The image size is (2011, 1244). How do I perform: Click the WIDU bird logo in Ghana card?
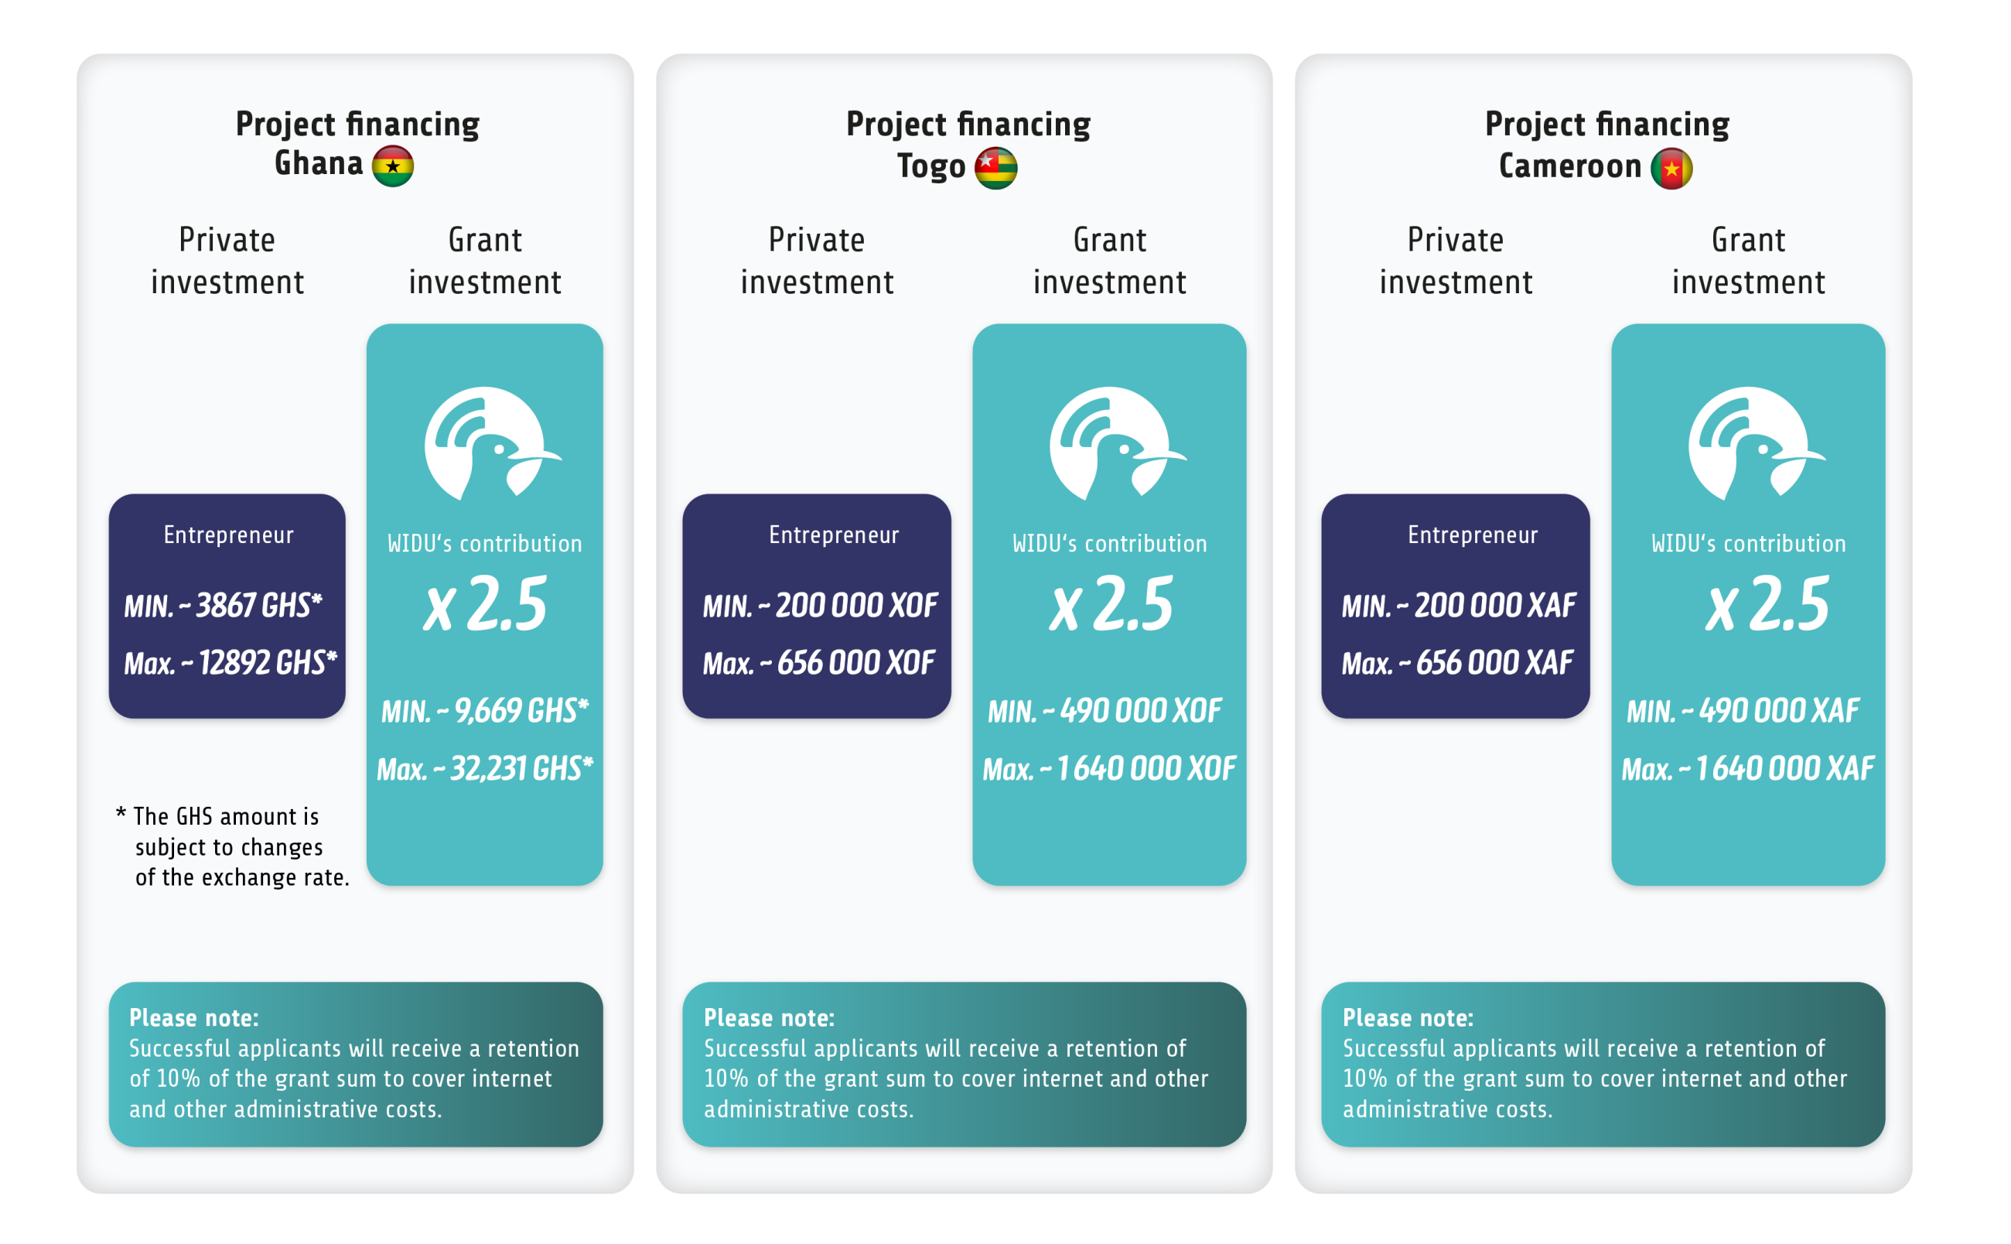(x=490, y=444)
